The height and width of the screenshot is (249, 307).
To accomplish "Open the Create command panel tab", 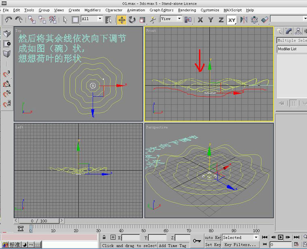I will click(x=279, y=31).
